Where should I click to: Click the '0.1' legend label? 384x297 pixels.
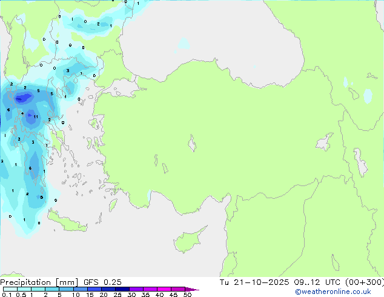click(7, 295)
